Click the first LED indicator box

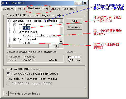[70, 57]
